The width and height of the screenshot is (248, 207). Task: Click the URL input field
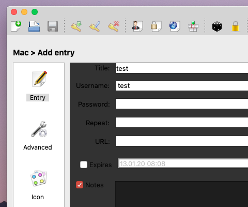[182, 141]
